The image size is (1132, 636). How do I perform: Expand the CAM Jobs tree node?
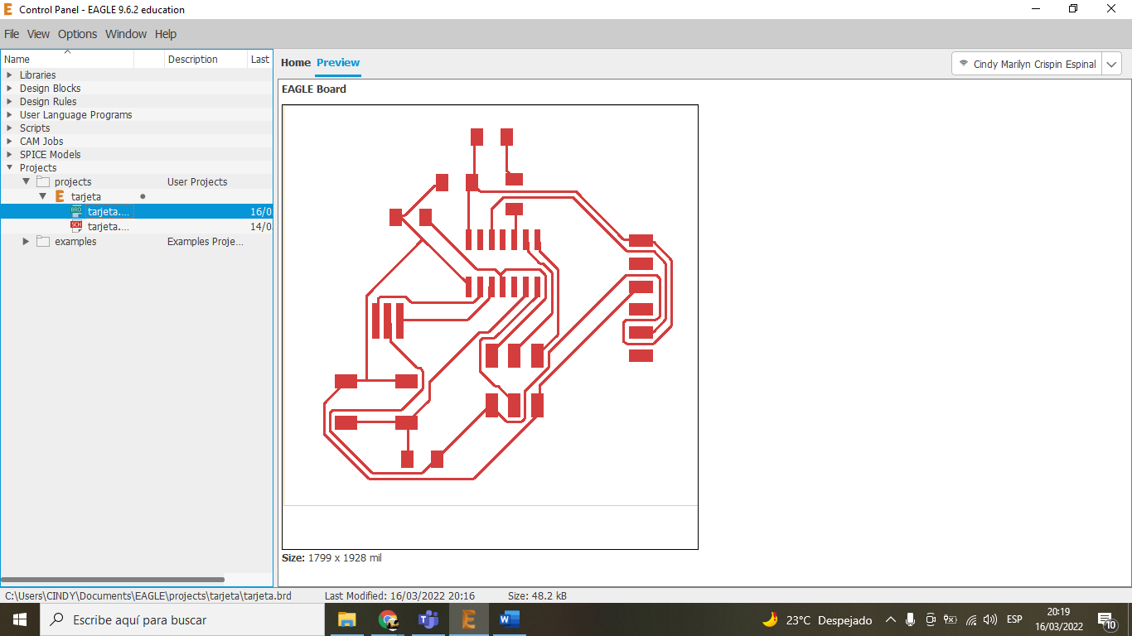[x=10, y=142]
